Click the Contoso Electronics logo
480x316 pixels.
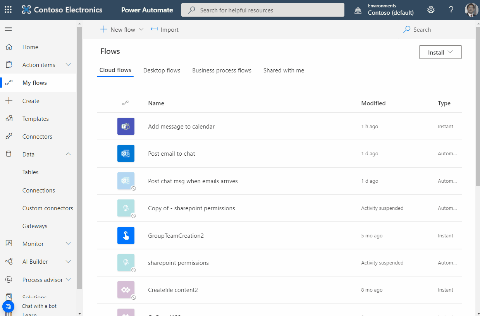[62, 10]
